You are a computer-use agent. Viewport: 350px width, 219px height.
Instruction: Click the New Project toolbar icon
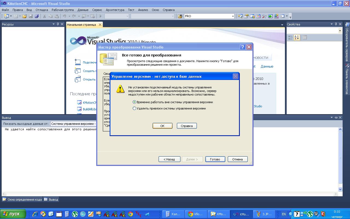coord(6,16)
